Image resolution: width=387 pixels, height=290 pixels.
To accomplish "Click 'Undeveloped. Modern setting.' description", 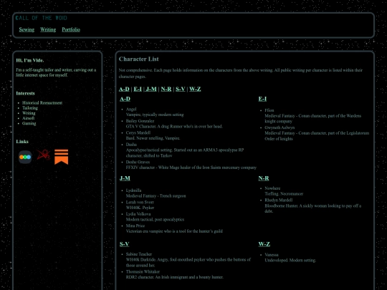I will click(290, 260).
